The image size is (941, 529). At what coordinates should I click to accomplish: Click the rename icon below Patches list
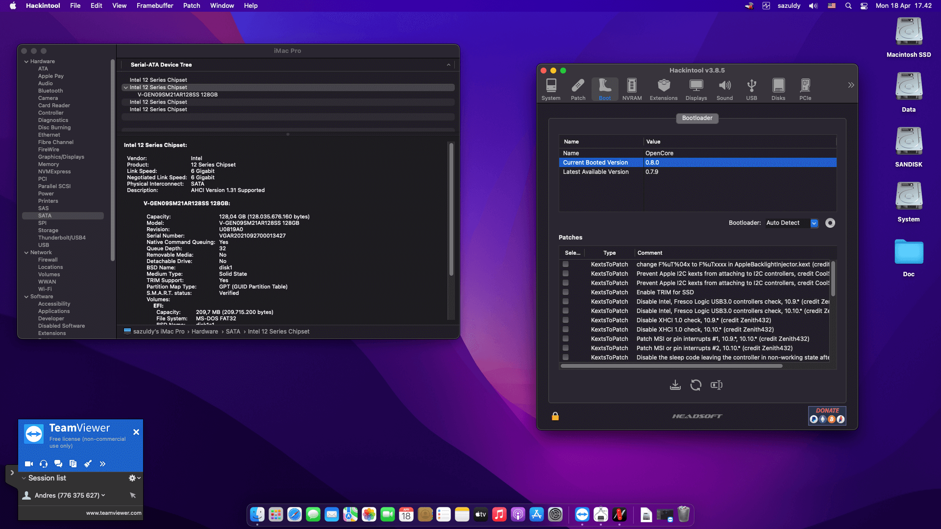tap(717, 385)
